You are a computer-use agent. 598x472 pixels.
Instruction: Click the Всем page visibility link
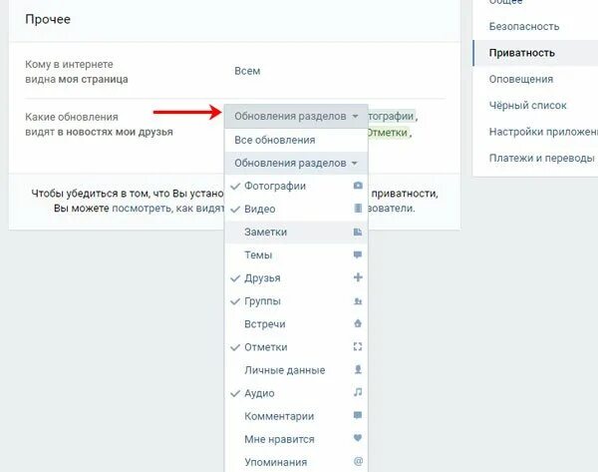tap(247, 71)
